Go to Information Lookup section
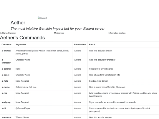This screenshot has height=119, width=159. [x=117, y=33]
